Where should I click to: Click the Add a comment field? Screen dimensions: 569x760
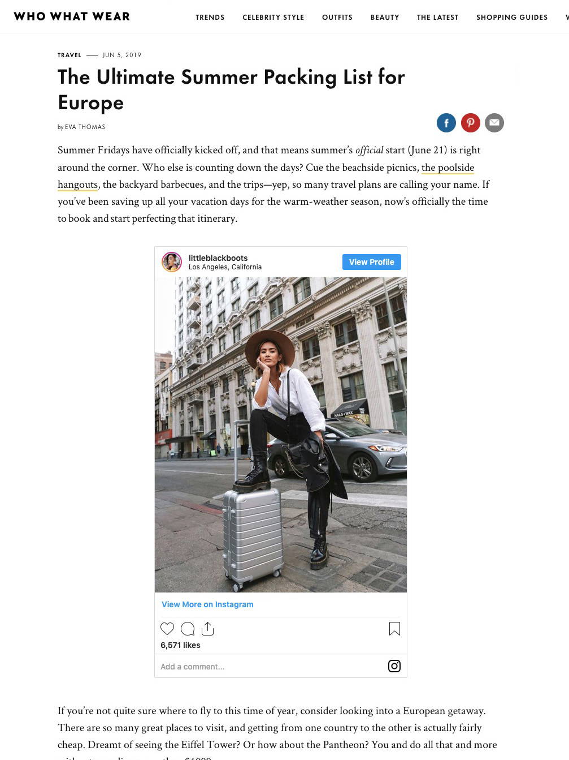point(271,667)
